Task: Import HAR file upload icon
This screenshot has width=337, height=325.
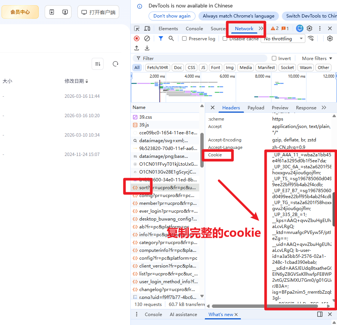Action: (137, 48)
